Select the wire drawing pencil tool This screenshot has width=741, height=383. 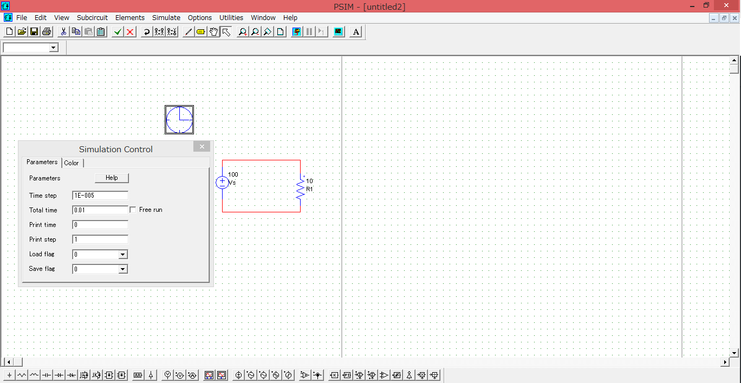(x=188, y=31)
